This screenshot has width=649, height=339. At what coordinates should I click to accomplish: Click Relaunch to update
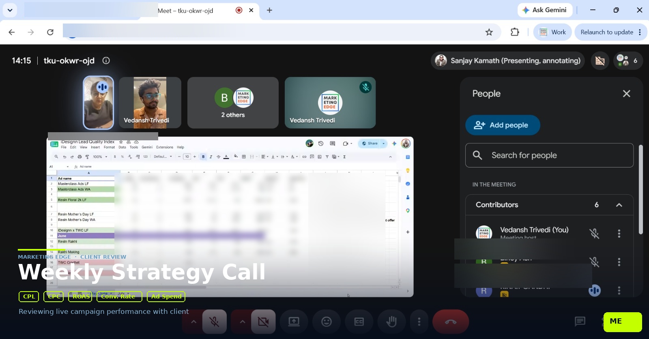pyautogui.click(x=606, y=32)
